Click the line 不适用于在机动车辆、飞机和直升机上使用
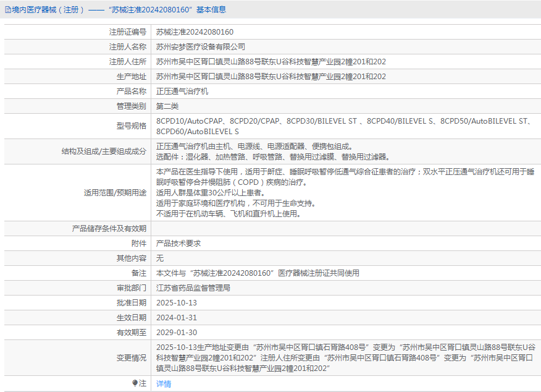The width and height of the screenshot is (541, 392). click(x=229, y=214)
